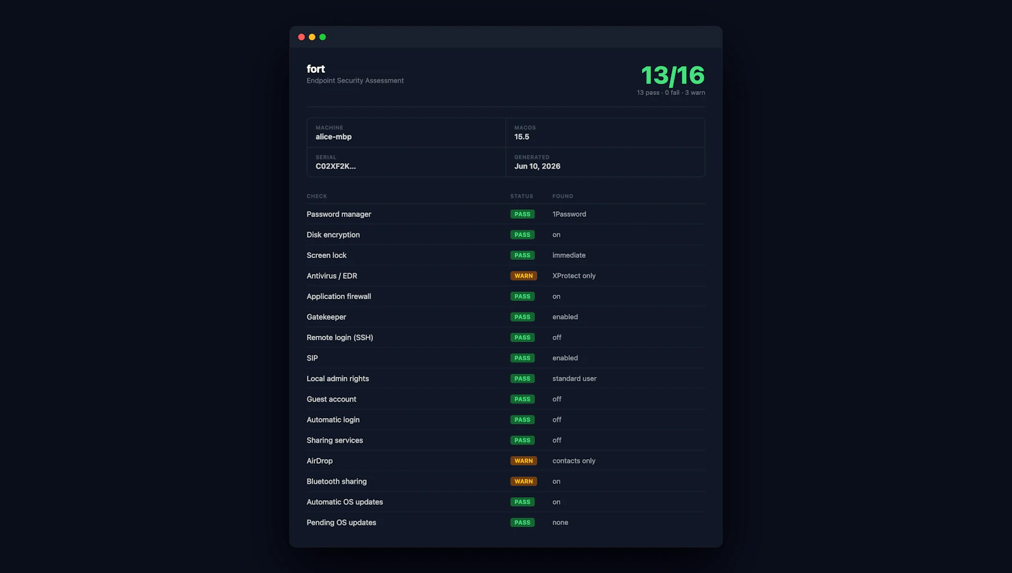Click the 'contacts only' found value
This screenshot has width=1012, height=573.
(x=574, y=461)
